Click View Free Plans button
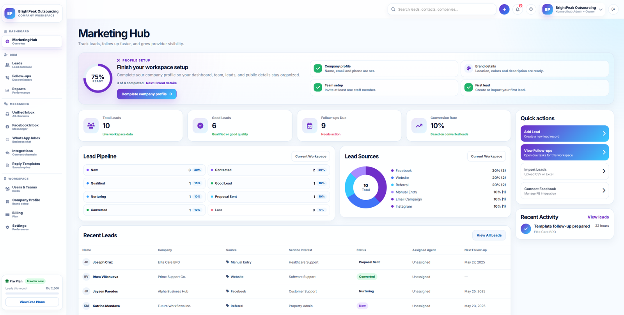This screenshot has width=624, height=315. 32,302
